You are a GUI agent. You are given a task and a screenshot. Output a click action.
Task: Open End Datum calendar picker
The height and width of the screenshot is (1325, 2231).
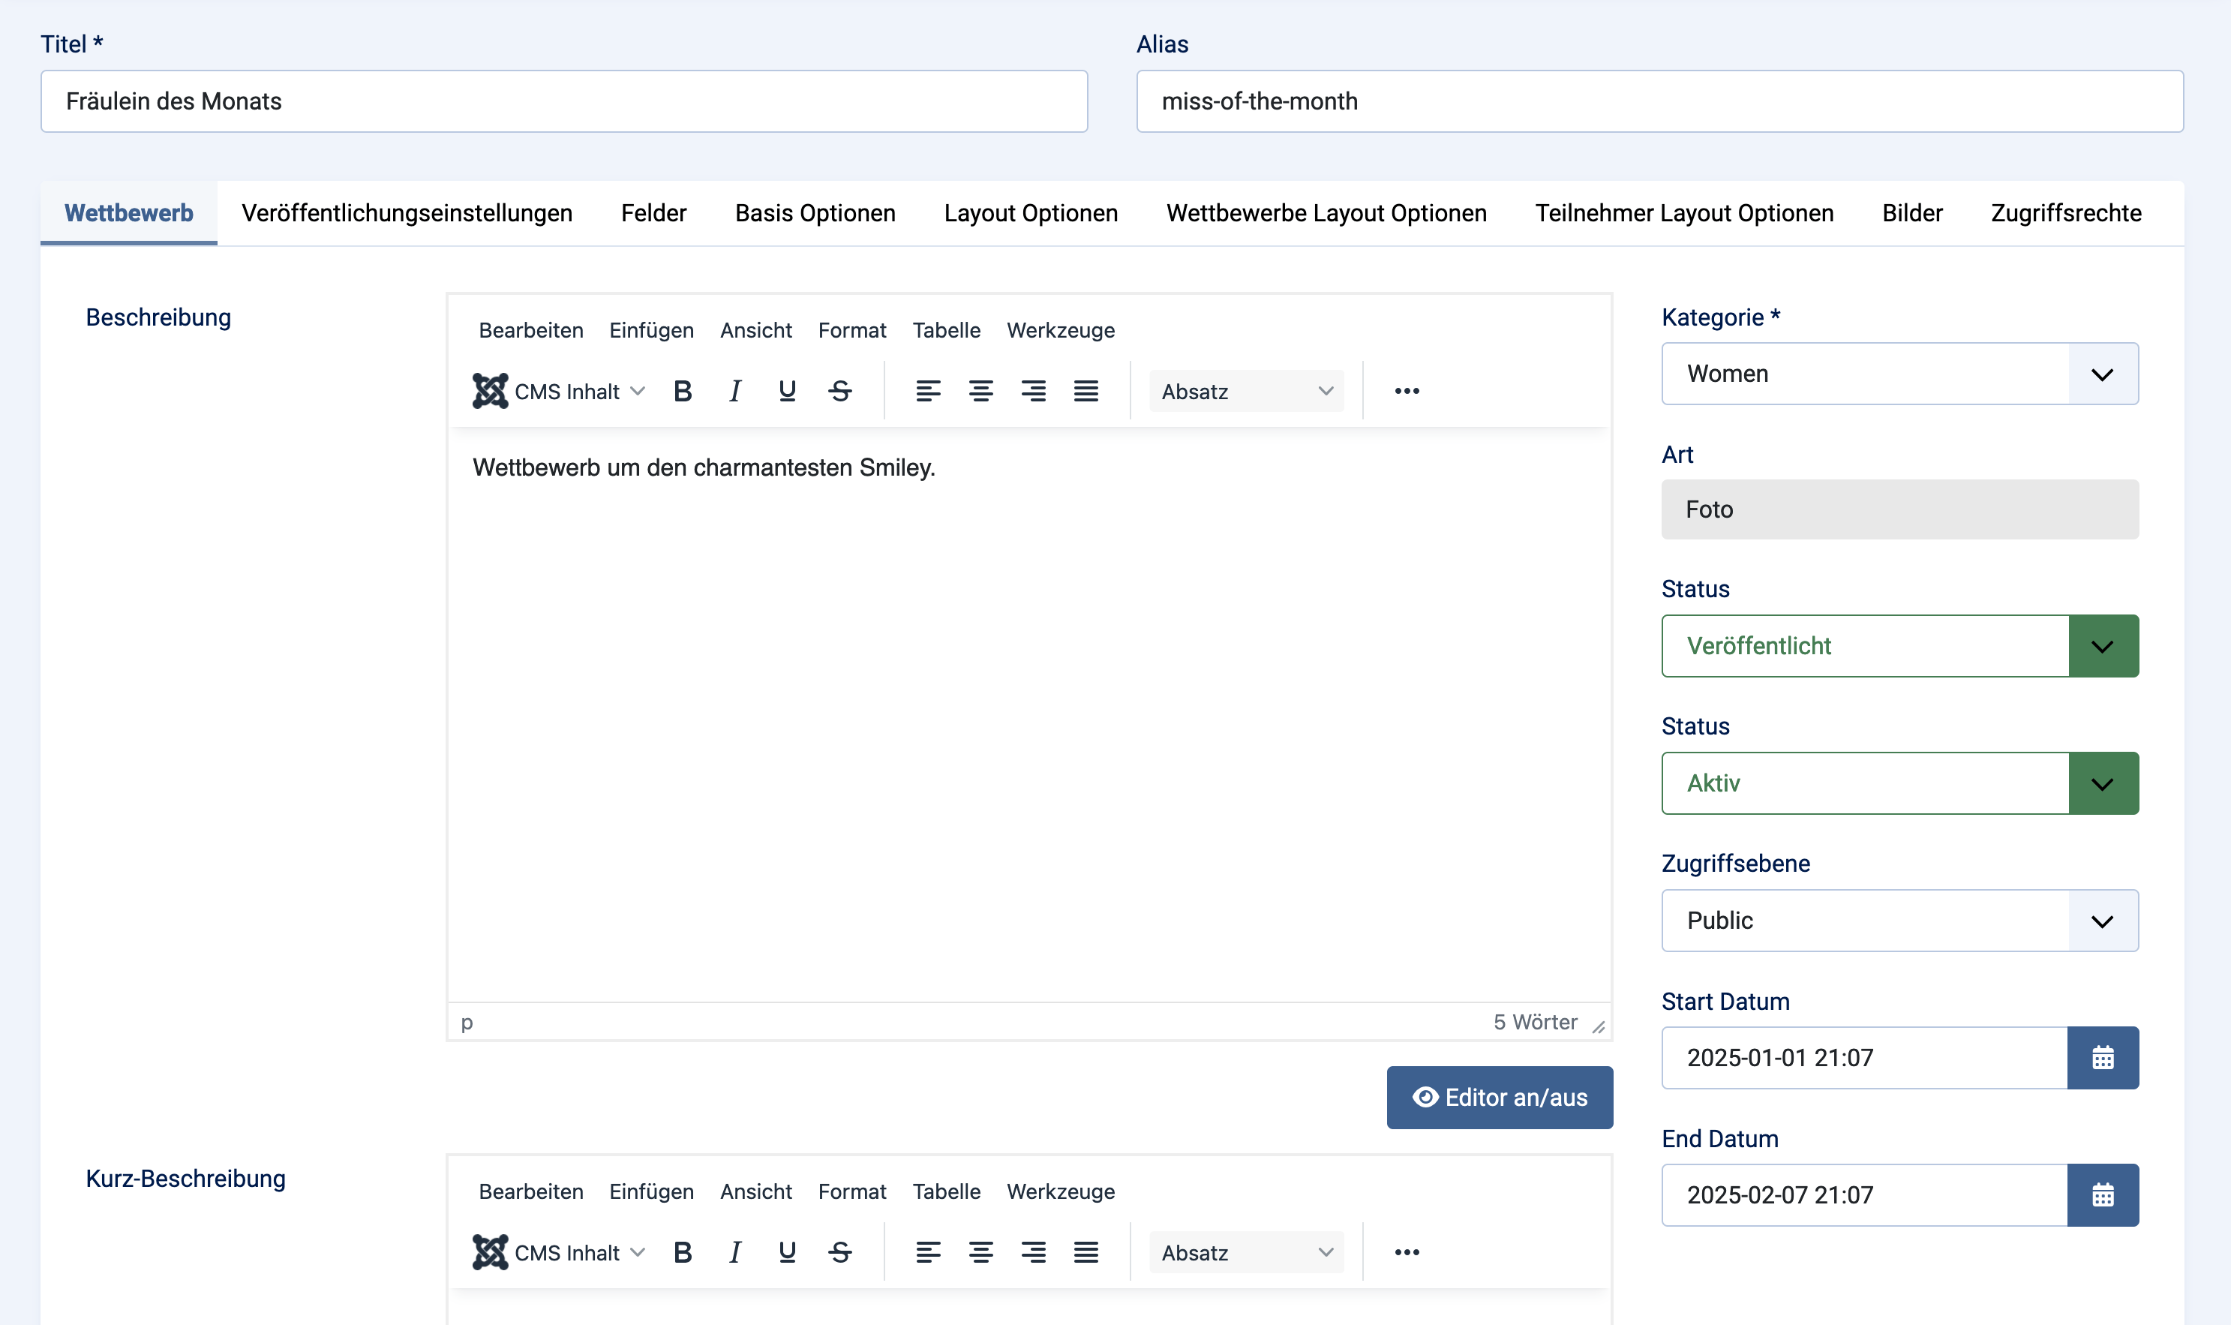click(x=2101, y=1194)
